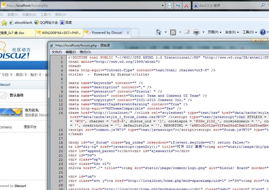This screenshot has width=269, height=190.
Task: Open the 安全(S) dropdown menu
Action: [232, 32]
